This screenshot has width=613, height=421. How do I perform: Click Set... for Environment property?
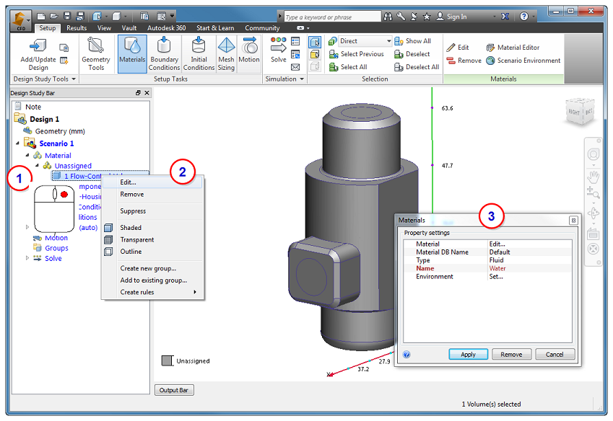click(x=496, y=276)
